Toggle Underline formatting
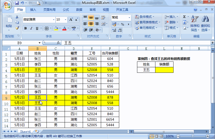215x139 pixels. coord(37,28)
